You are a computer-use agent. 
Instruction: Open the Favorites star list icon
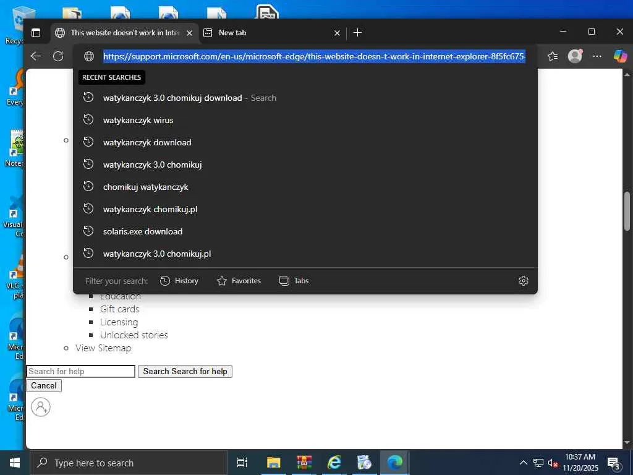[553, 56]
